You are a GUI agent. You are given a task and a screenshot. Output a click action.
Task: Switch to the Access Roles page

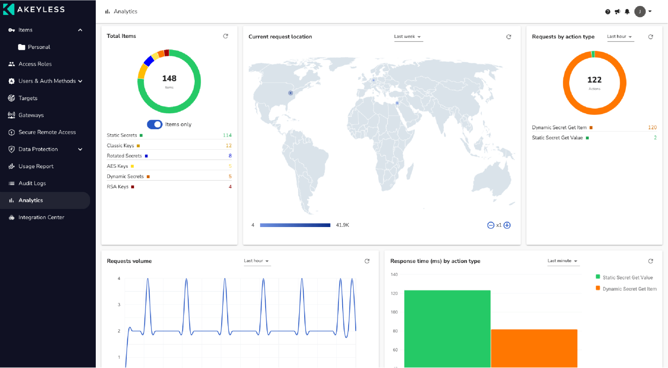click(x=35, y=64)
